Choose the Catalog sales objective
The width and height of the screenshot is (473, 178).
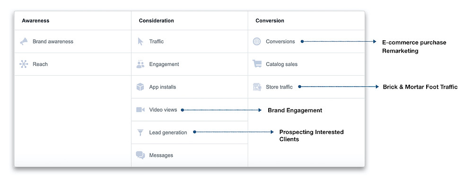point(281,64)
